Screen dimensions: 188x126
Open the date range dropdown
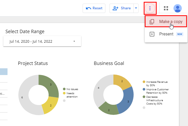(x=42, y=41)
